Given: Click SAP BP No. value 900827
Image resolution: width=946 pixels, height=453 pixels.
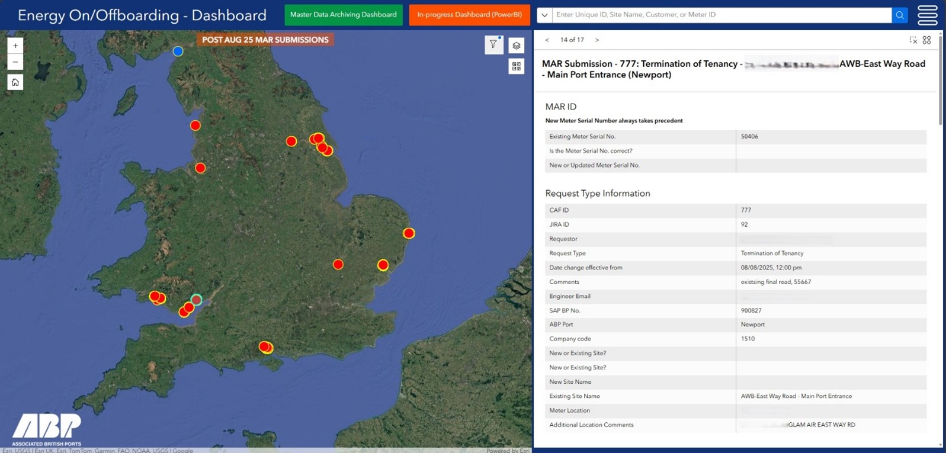Looking at the screenshot, I should coord(751,310).
